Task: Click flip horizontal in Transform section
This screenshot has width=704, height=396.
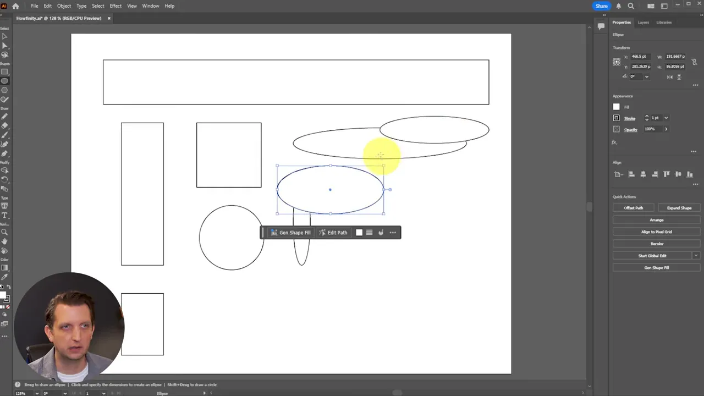Action: click(x=670, y=77)
